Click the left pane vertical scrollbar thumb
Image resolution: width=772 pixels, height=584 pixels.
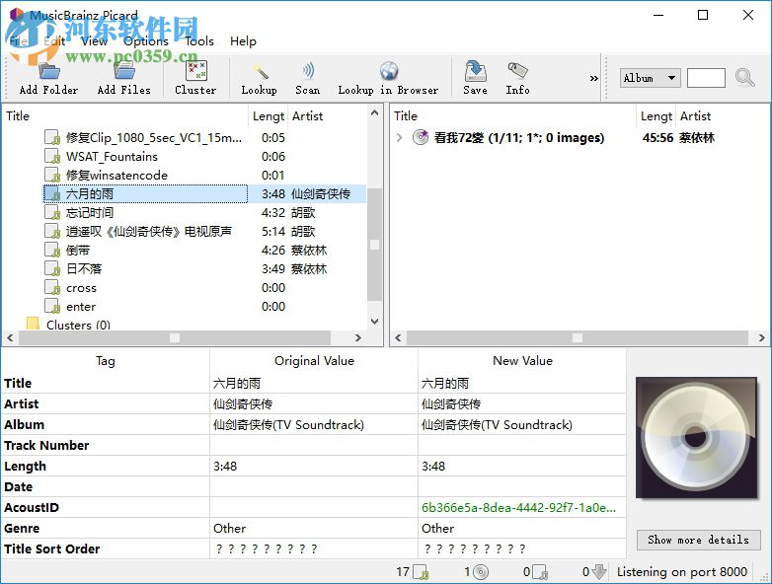(375, 245)
